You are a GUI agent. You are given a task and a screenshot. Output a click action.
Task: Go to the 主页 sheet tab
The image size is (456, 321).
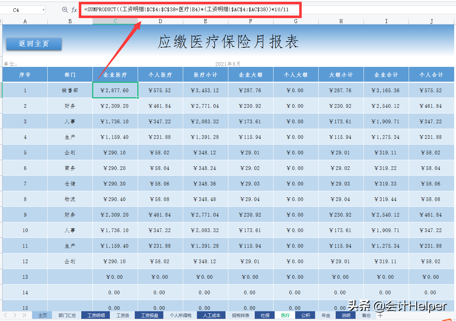(42, 315)
